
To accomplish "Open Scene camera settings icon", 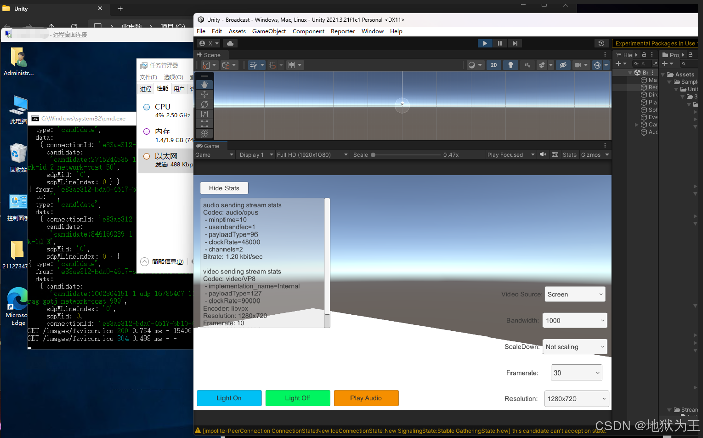I will point(580,65).
